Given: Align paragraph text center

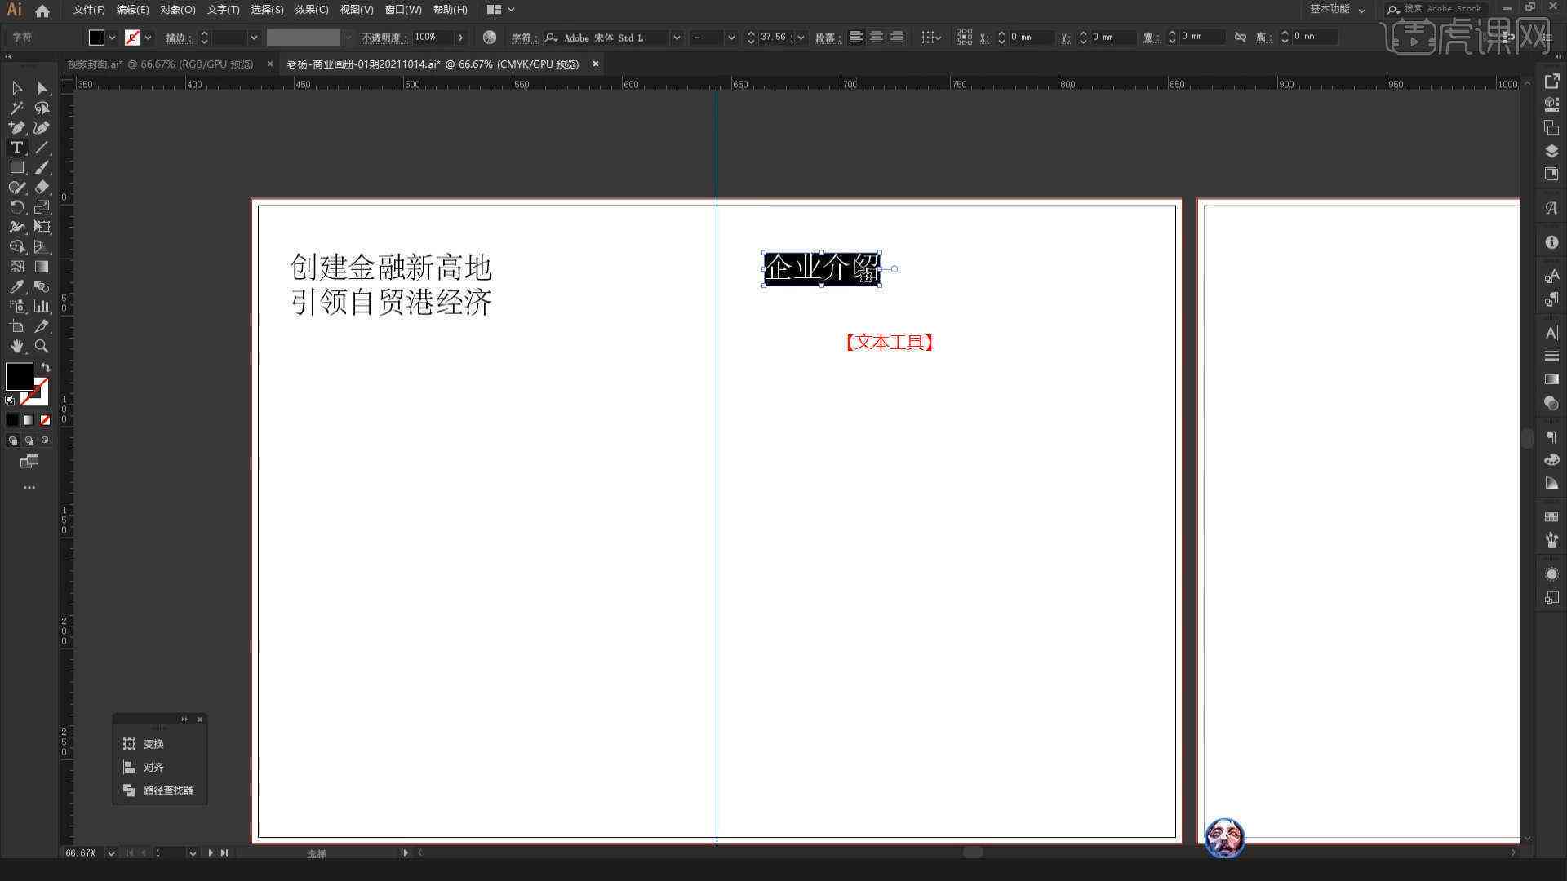Looking at the screenshot, I should coord(876,38).
